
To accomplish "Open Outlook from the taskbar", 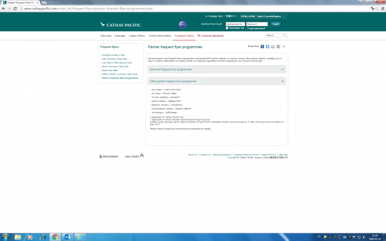I will pyautogui.click(x=67, y=237).
